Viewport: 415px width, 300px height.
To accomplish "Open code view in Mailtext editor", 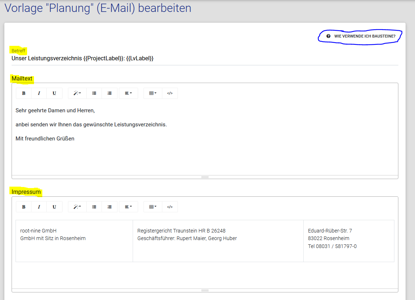I will pyautogui.click(x=170, y=93).
